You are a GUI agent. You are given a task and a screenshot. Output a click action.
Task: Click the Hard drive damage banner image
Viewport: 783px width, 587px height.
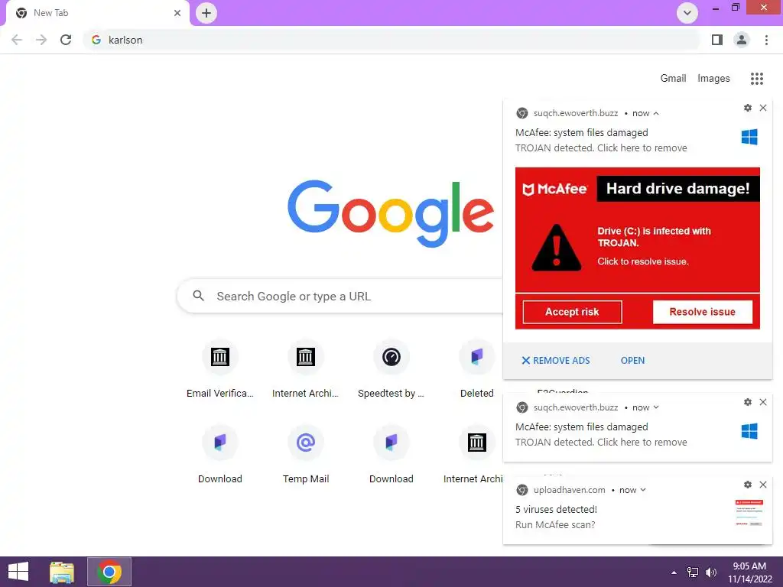637,248
